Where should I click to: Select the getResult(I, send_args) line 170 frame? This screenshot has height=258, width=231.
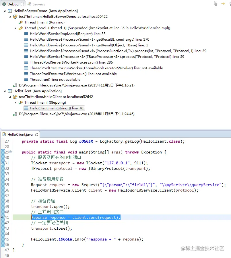click(89, 40)
